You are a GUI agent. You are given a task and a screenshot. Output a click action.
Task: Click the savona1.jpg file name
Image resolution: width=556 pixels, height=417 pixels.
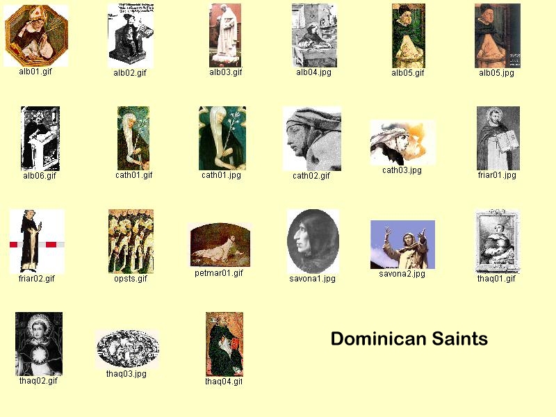pos(312,279)
